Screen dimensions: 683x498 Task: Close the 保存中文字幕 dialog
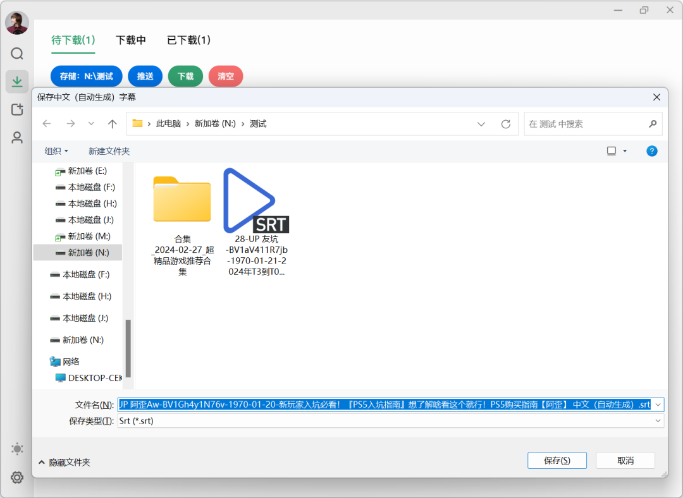[x=656, y=97]
